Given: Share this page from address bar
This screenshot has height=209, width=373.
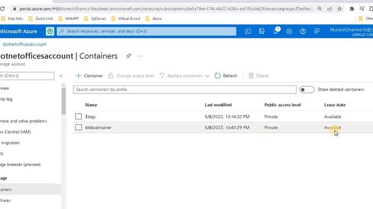Looking at the screenshot, I should 329,9.
